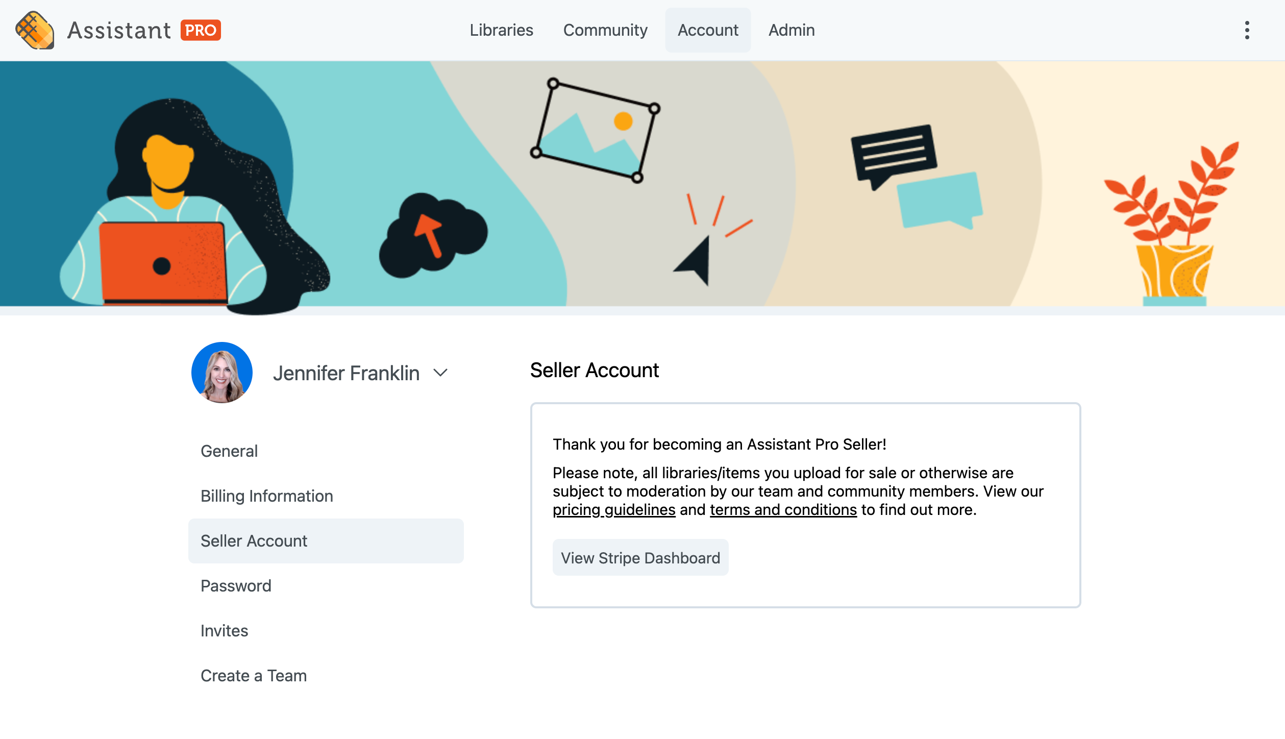Open the Libraries navigation tab
The width and height of the screenshot is (1285, 739).
click(501, 30)
